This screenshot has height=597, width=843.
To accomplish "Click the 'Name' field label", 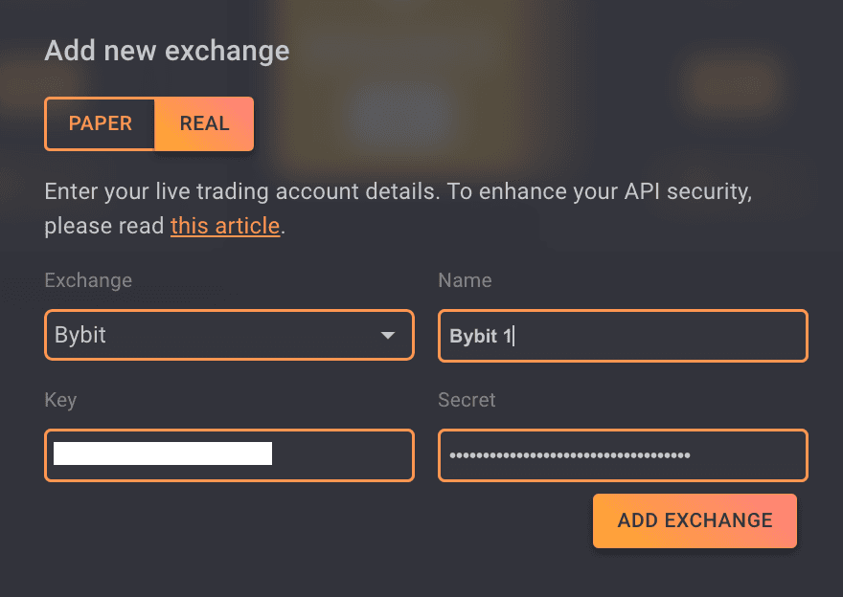I will point(465,280).
